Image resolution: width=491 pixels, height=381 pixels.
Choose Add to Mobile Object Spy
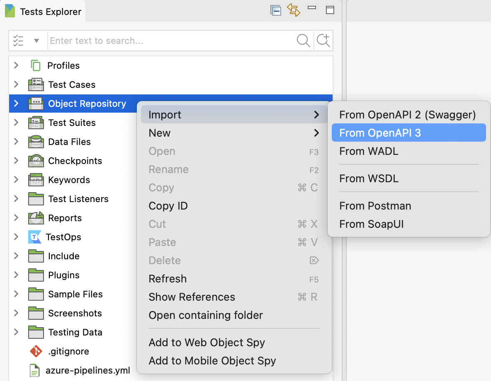point(234,361)
